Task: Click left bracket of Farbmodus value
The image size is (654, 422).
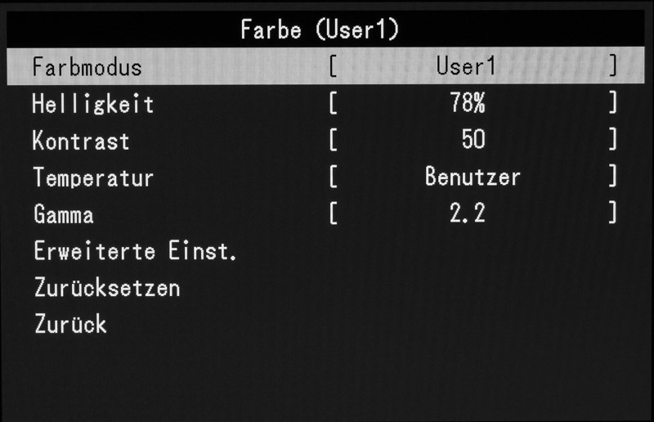Action: point(333,67)
